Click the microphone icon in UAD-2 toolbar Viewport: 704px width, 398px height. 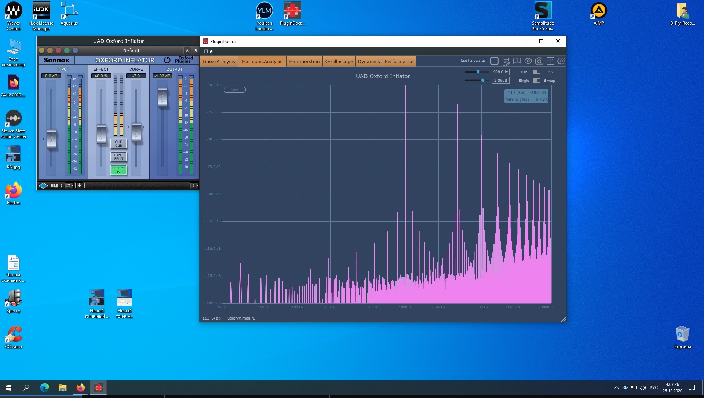79,186
